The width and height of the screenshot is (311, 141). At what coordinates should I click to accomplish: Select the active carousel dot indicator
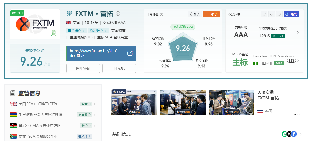[295, 115]
